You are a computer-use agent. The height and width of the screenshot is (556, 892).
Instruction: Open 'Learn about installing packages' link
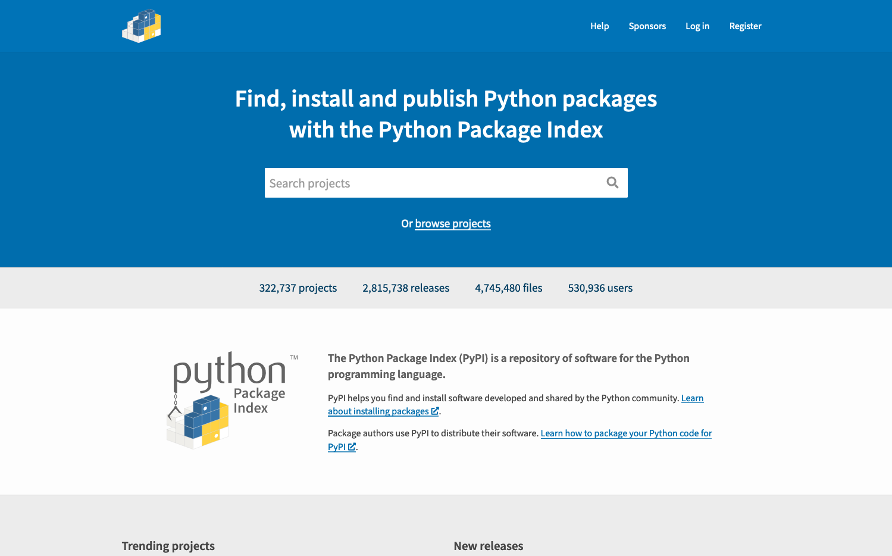378,411
